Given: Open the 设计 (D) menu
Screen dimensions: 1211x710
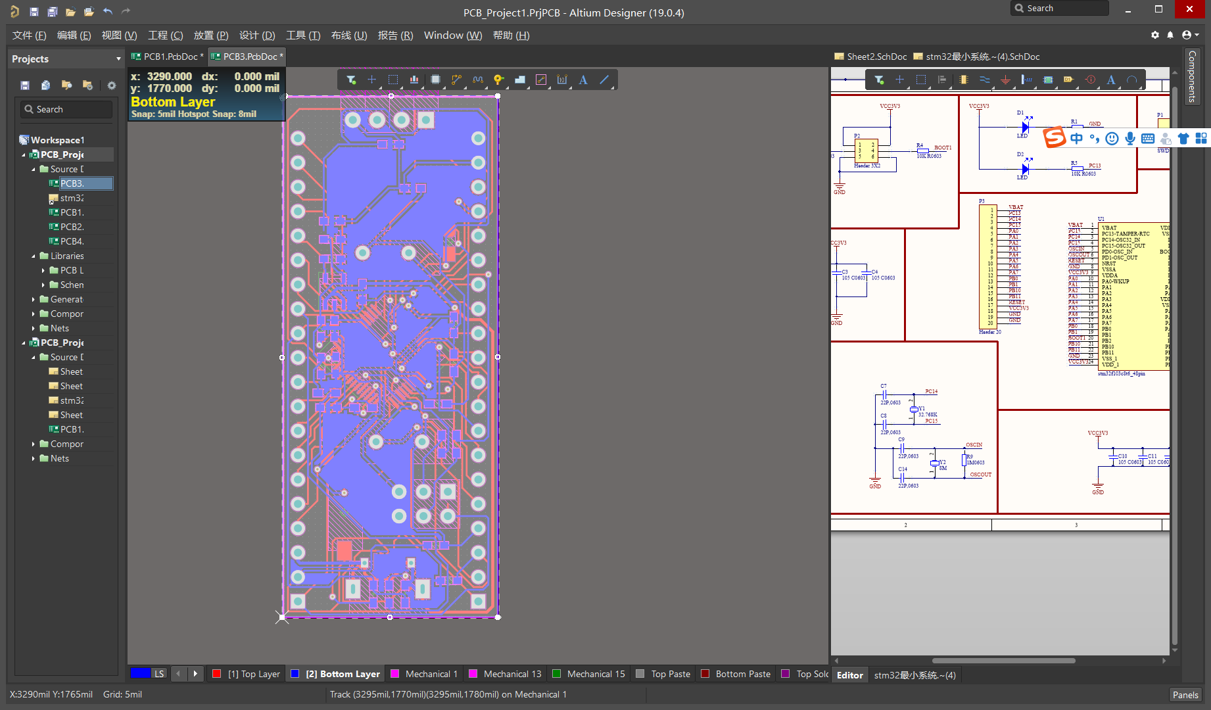Looking at the screenshot, I should tap(257, 35).
